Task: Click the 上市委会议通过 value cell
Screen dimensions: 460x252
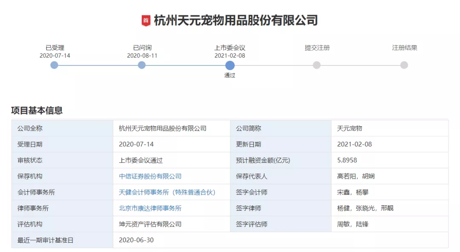Action: pos(172,160)
